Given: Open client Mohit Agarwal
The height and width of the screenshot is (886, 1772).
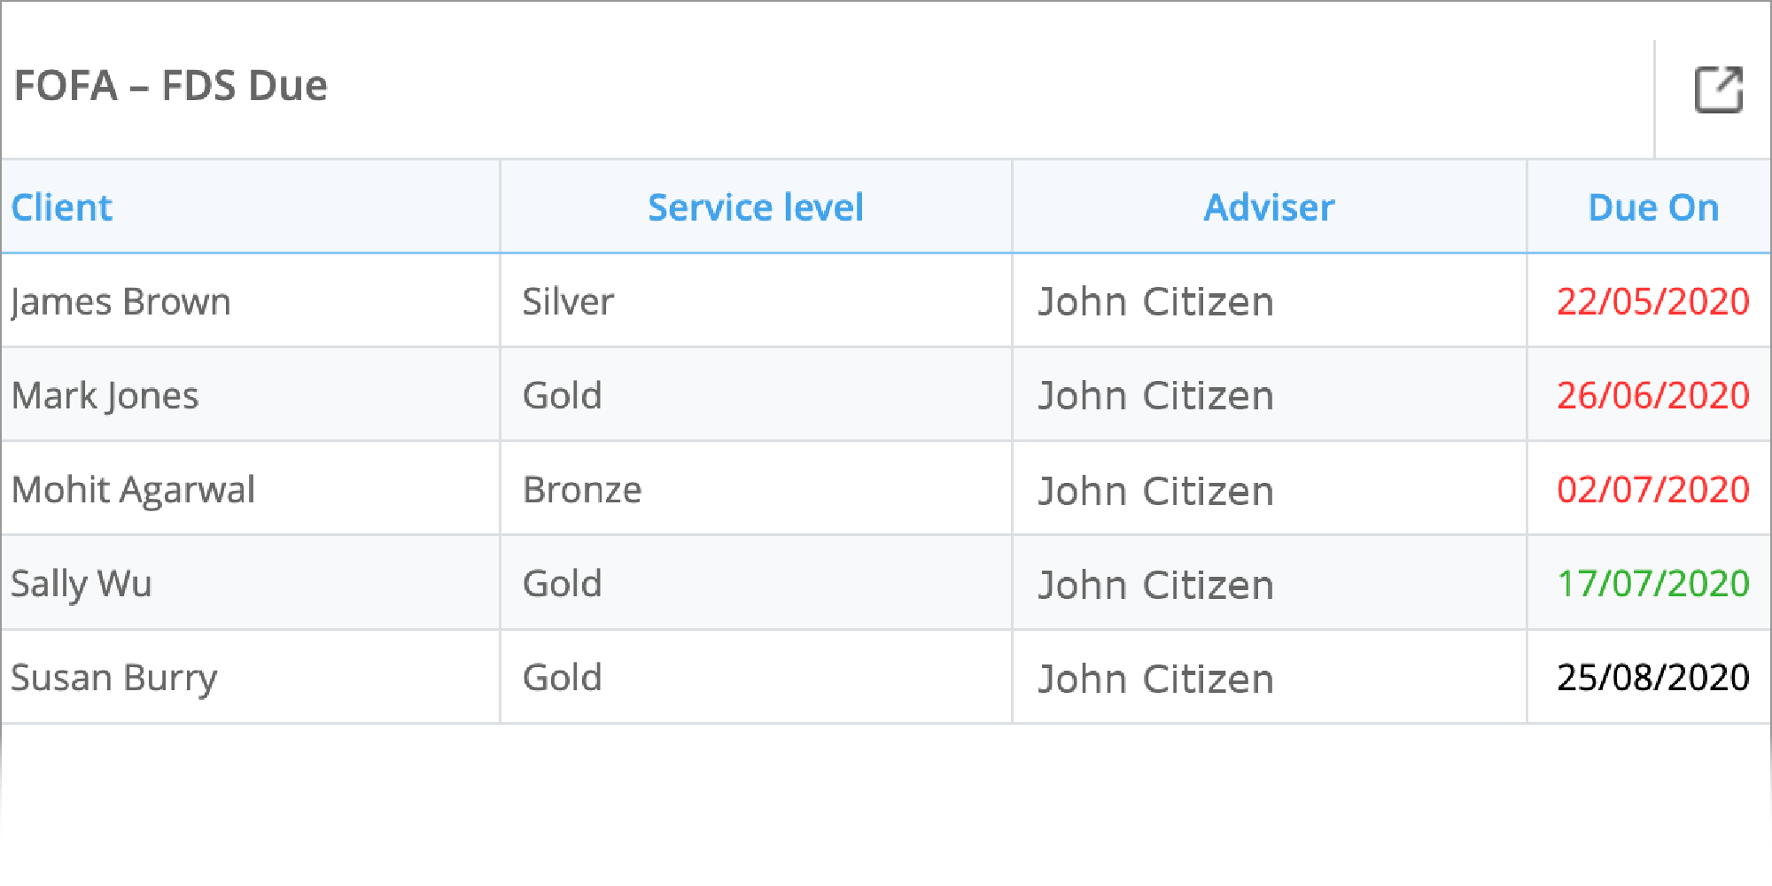Looking at the screenshot, I should (x=133, y=490).
